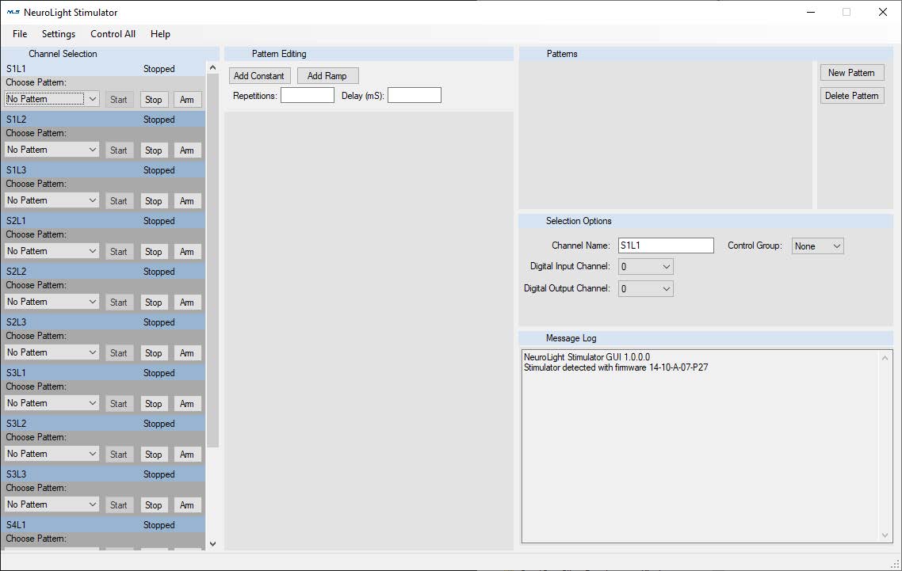The height and width of the screenshot is (571, 902).
Task: Click the channel list scroll-up arrow
Action: (212, 68)
